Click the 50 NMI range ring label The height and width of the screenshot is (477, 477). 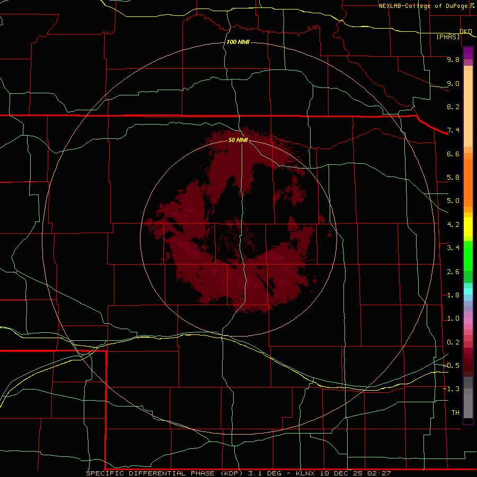(238, 140)
